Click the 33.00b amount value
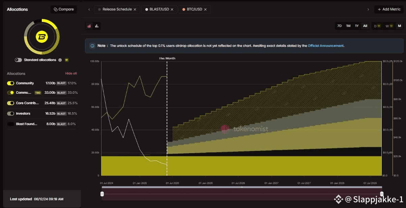This screenshot has width=406, height=208. [50, 92]
